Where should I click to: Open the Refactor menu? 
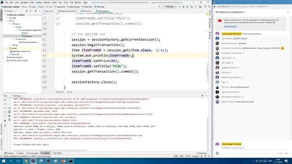47,2
